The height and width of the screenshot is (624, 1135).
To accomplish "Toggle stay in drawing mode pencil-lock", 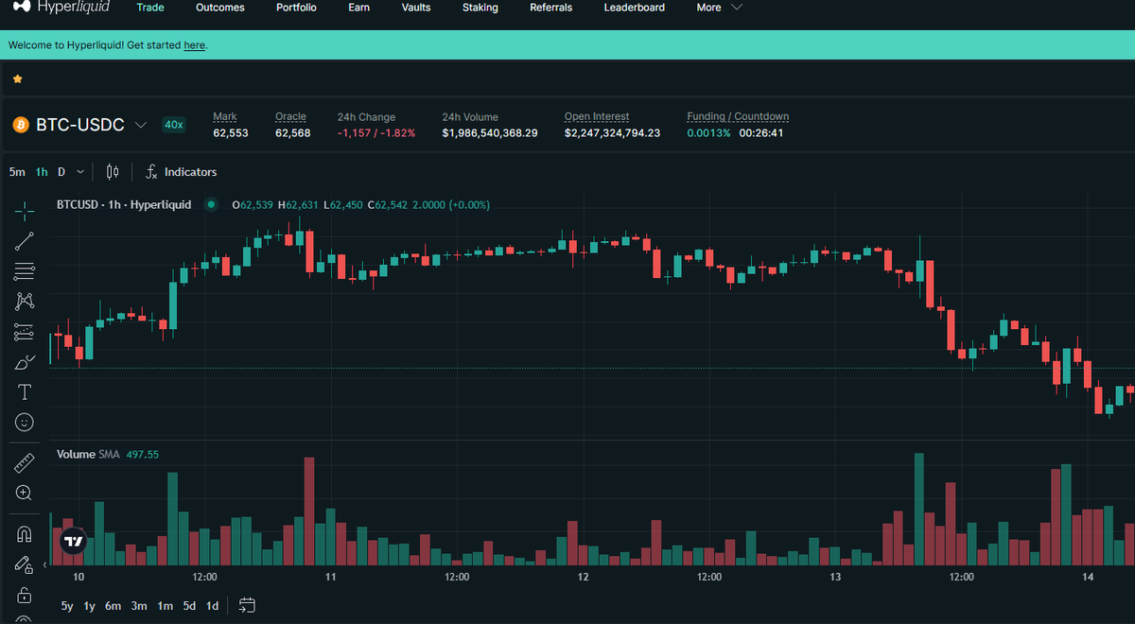I will point(25,564).
